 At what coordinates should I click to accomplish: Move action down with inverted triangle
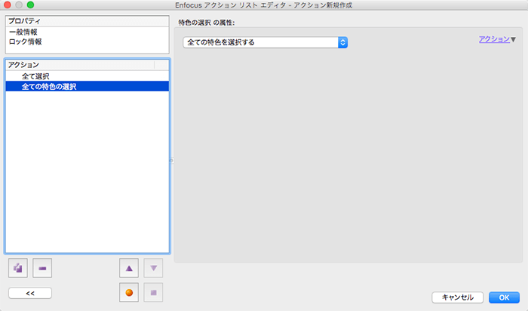(153, 268)
